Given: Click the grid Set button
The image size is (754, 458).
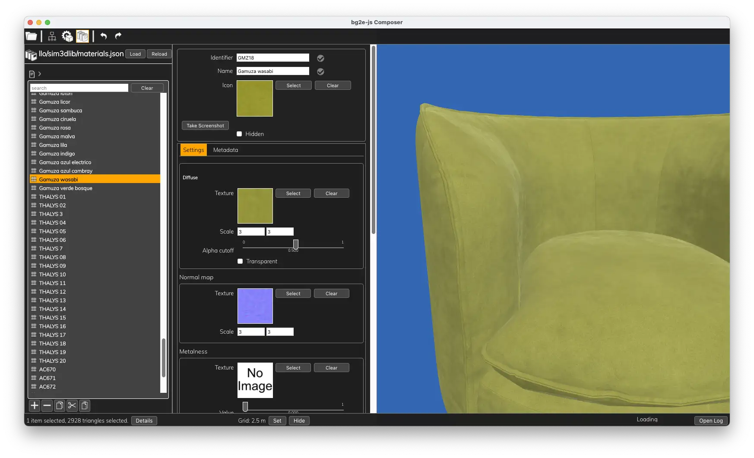Looking at the screenshot, I should 277,421.
